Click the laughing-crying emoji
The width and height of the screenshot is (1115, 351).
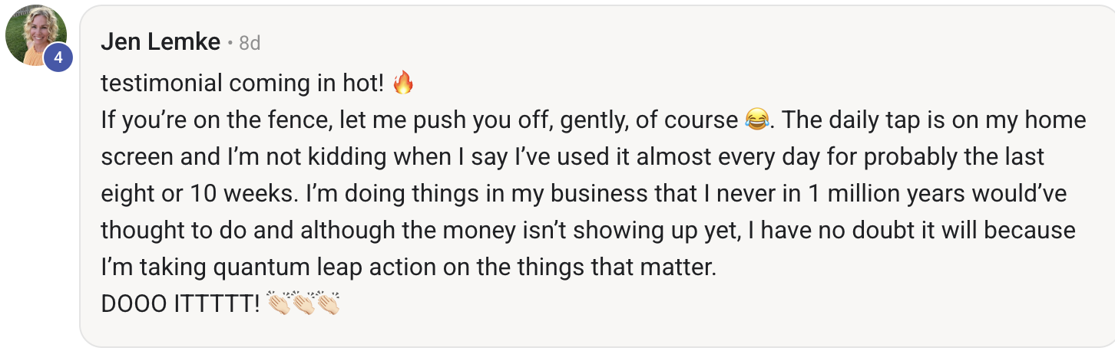(757, 120)
